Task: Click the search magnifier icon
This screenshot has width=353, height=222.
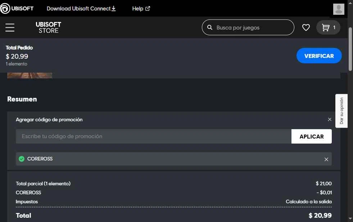Action: coord(209,27)
